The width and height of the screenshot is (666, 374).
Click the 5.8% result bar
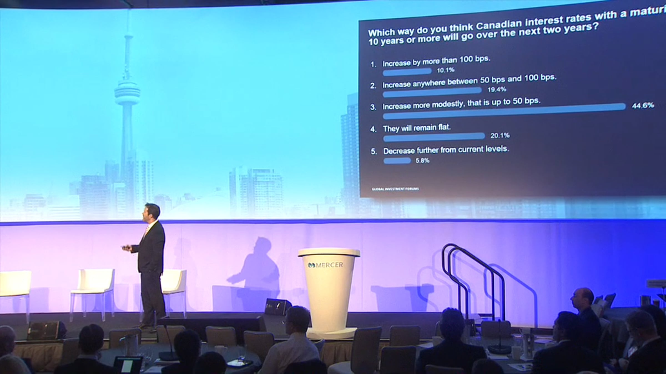pos(397,161)
